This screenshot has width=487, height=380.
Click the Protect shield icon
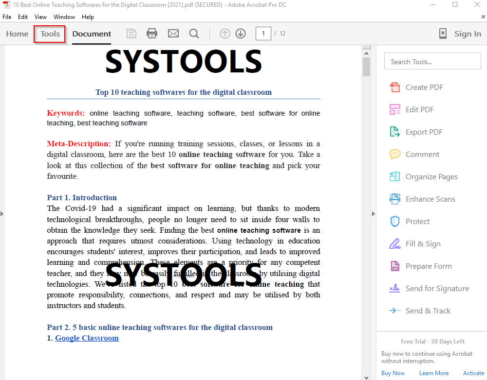pyautogui.click(x=395, y=221)
